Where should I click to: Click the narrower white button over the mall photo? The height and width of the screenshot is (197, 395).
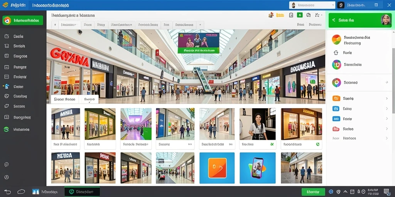point(89,99)
